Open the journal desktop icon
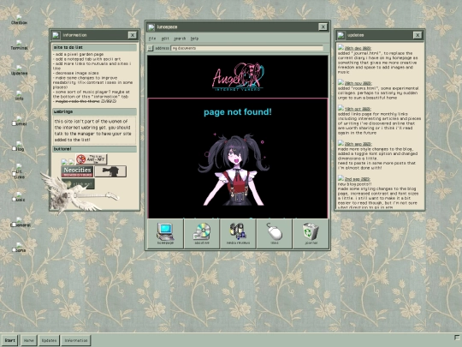The width and height of the screenshot is (462, 347). pos(20,121)
